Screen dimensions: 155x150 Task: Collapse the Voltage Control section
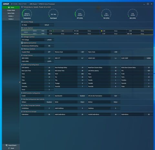tap(22, 37)
